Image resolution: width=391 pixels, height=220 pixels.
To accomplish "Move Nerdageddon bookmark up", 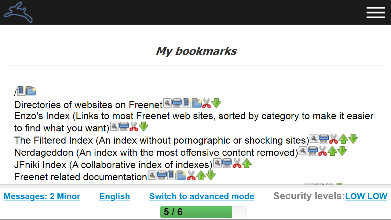I will click(x=332, y=151).
